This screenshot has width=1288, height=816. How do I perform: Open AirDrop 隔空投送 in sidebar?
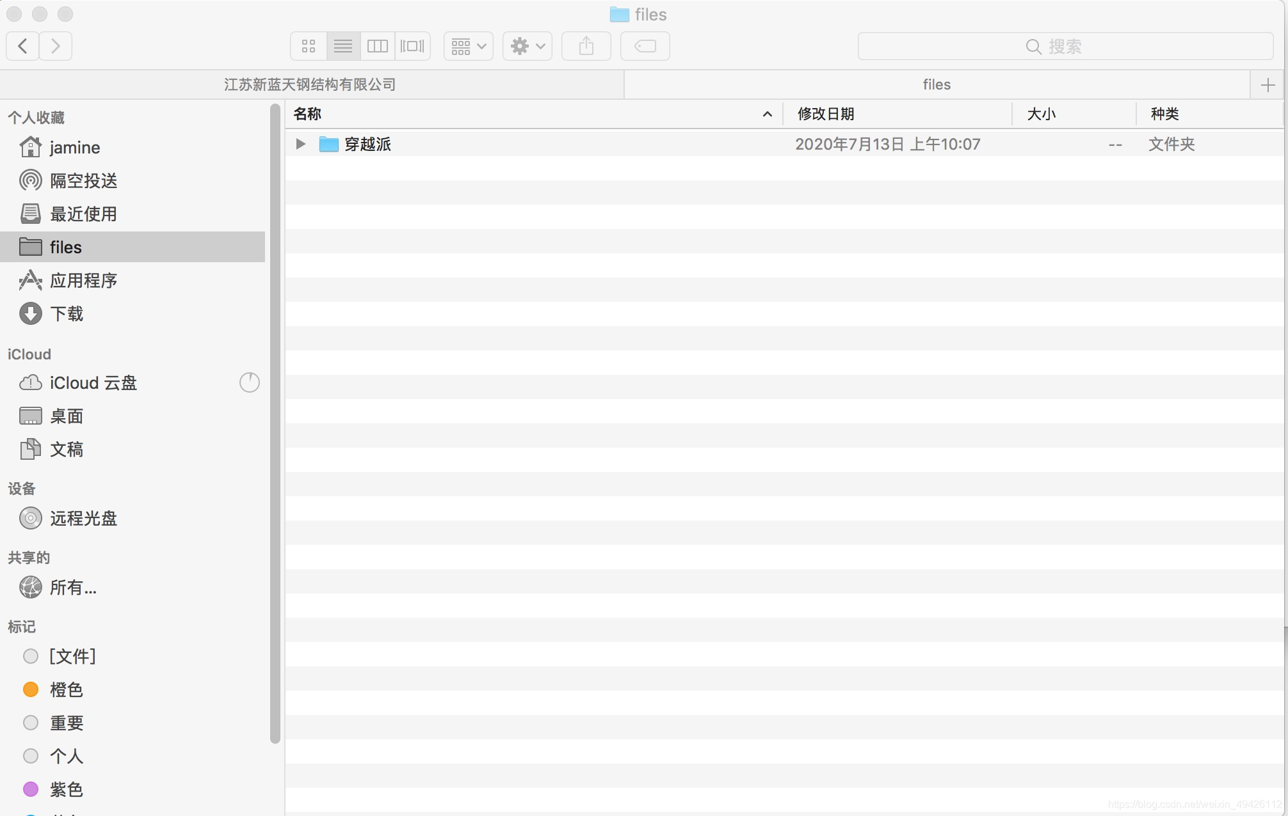coord(83,181)
